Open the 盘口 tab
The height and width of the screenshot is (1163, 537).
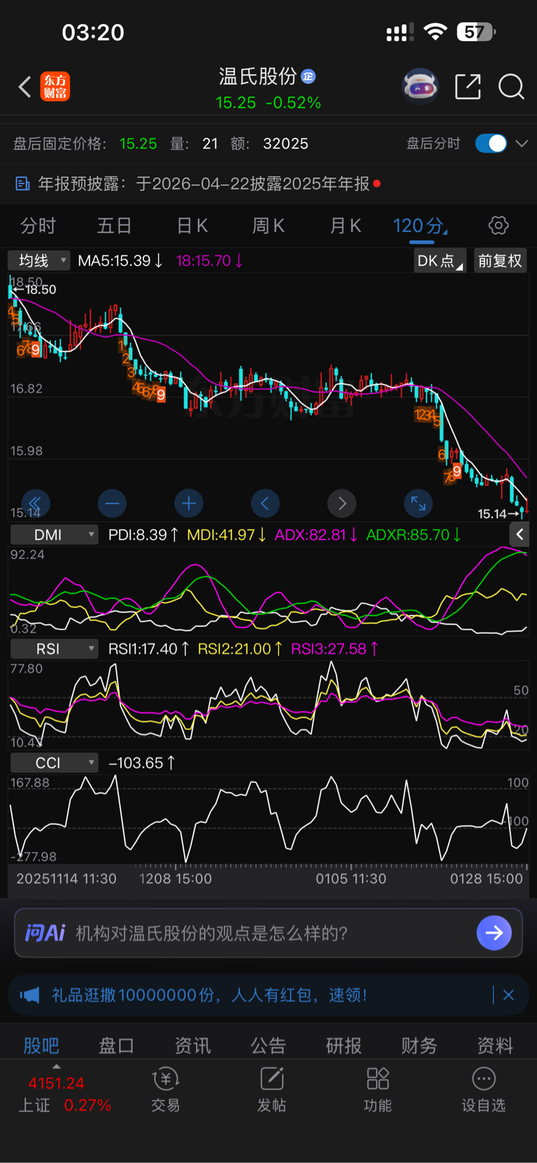tap(117, 1045)
